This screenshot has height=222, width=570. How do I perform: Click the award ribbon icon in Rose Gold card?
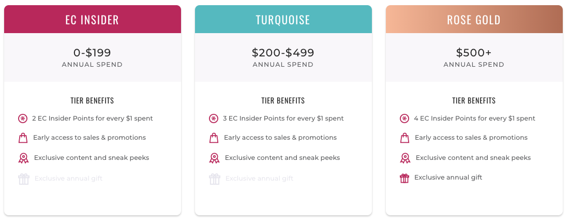405,158
